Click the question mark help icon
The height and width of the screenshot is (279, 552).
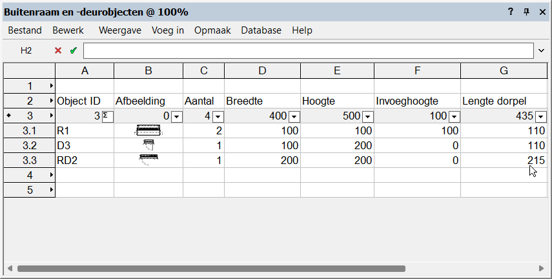[511, 12]
